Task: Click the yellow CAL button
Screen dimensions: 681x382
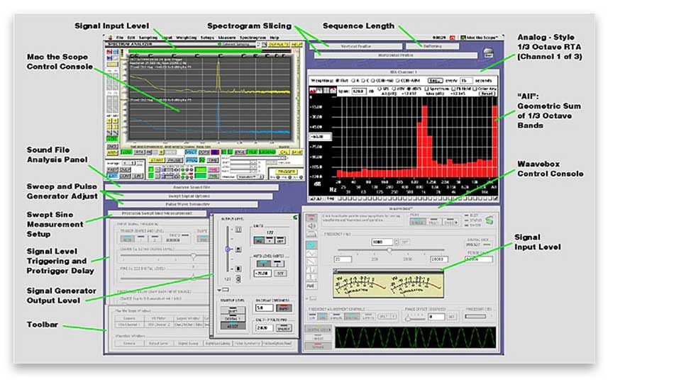Action: click(x=284, y=152)
